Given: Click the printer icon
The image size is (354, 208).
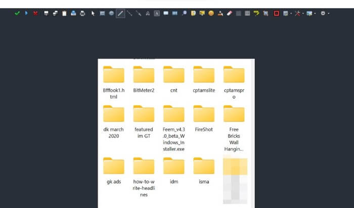Looking at the screenshot, I should tap(82, 13).
